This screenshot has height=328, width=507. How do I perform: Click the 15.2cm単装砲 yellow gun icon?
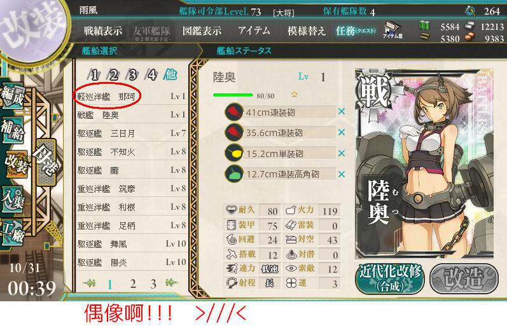point(233,153)
